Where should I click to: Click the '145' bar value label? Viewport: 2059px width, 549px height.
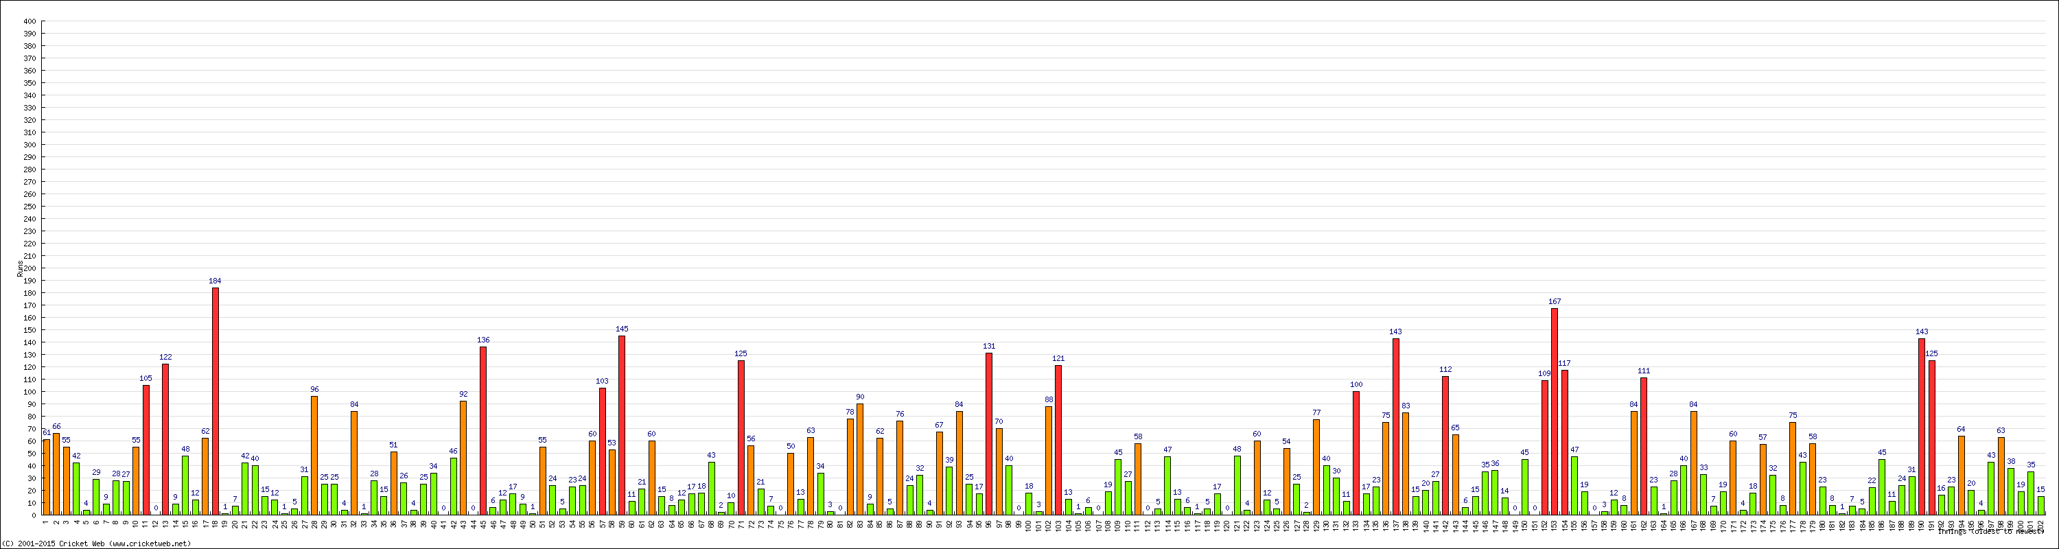point(622,329)
